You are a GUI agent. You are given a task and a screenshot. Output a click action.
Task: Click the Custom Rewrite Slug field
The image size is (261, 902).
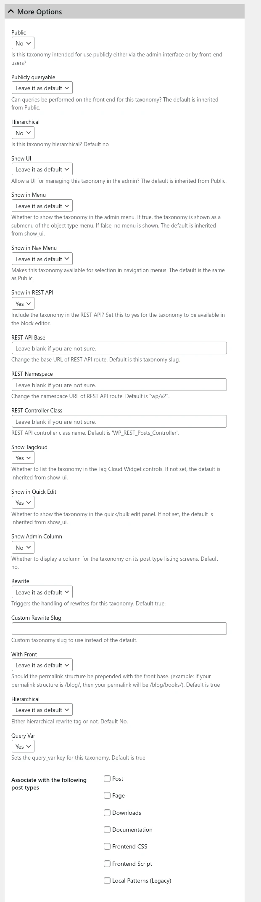[119, 628]
